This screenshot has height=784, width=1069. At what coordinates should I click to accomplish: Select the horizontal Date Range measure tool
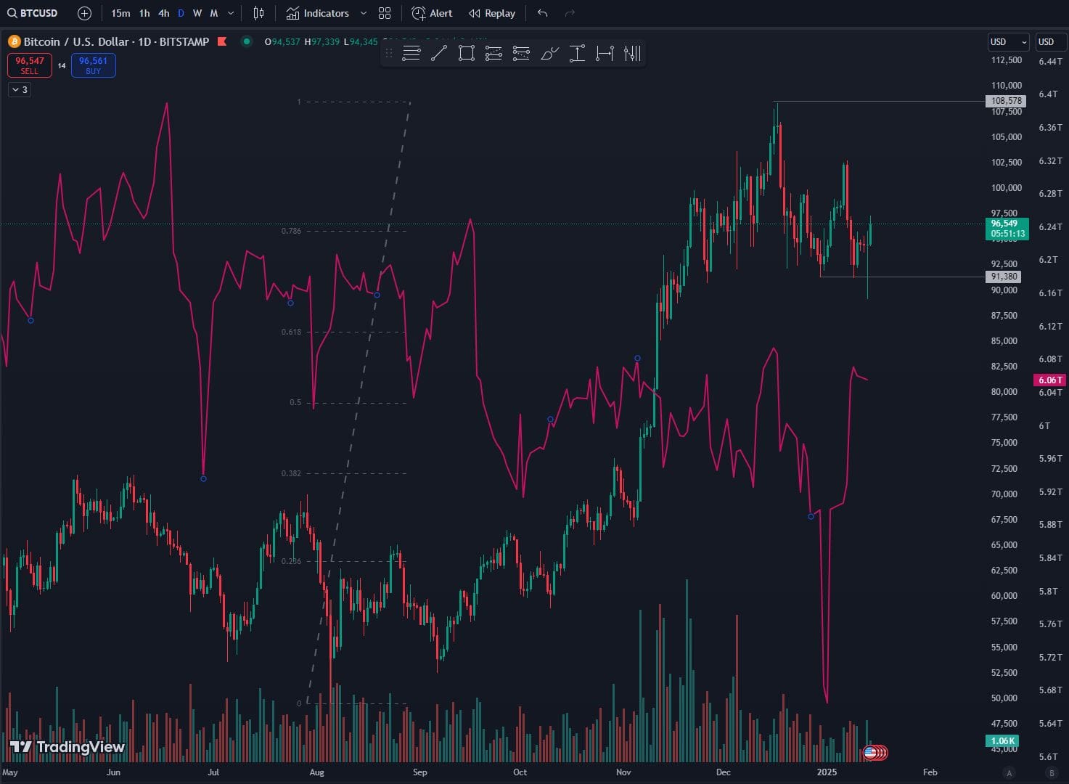pyautogui.click(x=605, y=53)
